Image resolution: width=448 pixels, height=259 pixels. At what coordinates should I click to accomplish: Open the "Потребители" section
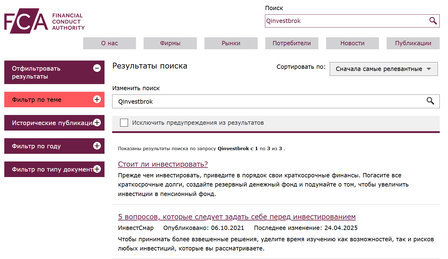[x=292, y=43]
